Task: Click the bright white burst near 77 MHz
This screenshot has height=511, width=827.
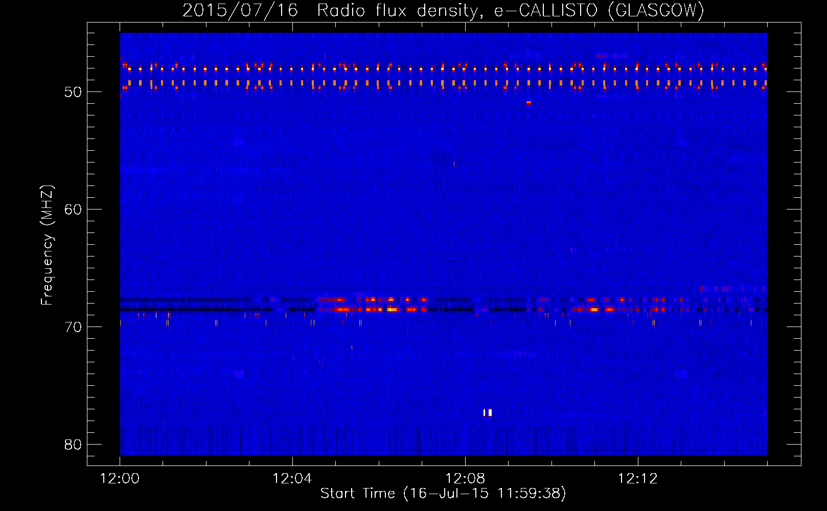Action: 488,412
